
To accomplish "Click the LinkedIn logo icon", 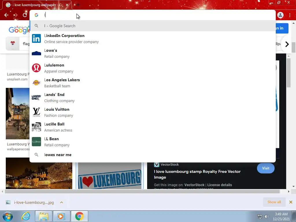I will [36, 38].
